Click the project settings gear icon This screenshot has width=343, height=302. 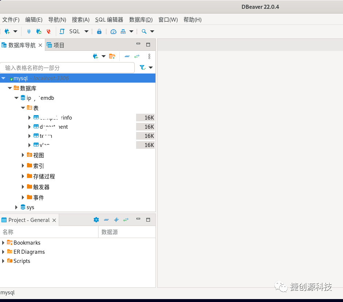96,220
